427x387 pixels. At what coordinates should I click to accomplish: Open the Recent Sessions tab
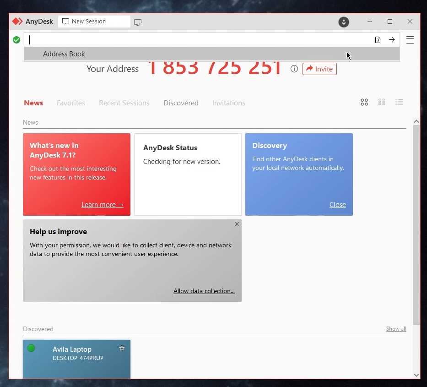[124, 103]
